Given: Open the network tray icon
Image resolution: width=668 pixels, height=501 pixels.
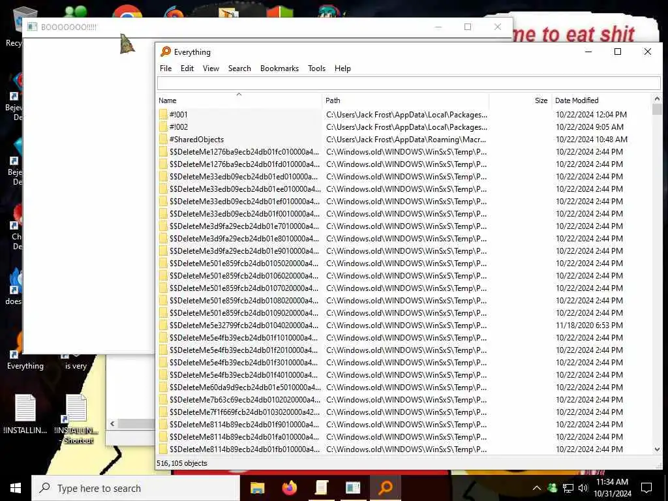Looking at the screenshot, I should coord(568,488).
